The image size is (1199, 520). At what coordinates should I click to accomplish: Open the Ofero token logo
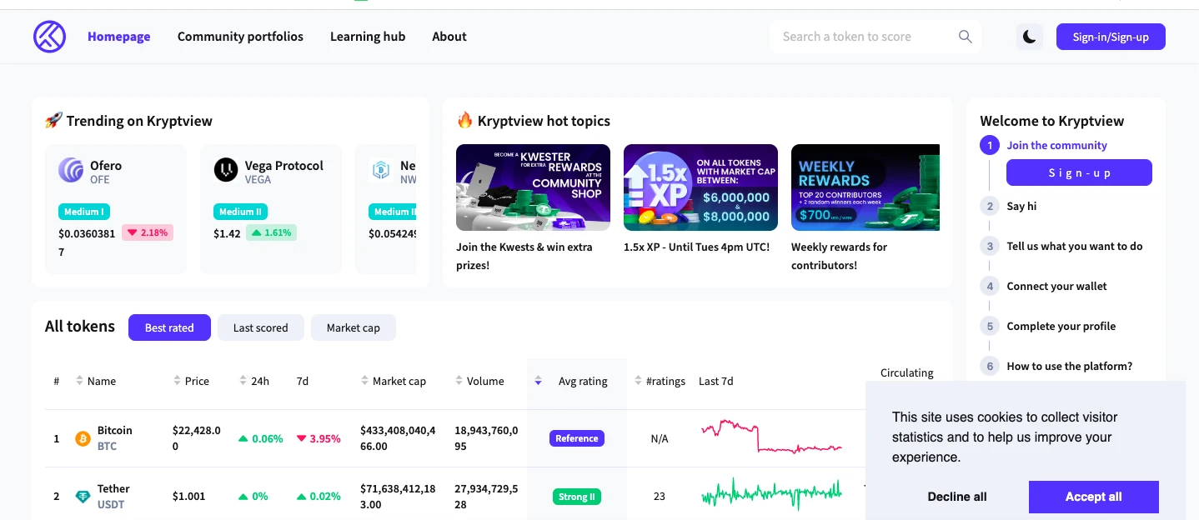[x=71, y=170]
